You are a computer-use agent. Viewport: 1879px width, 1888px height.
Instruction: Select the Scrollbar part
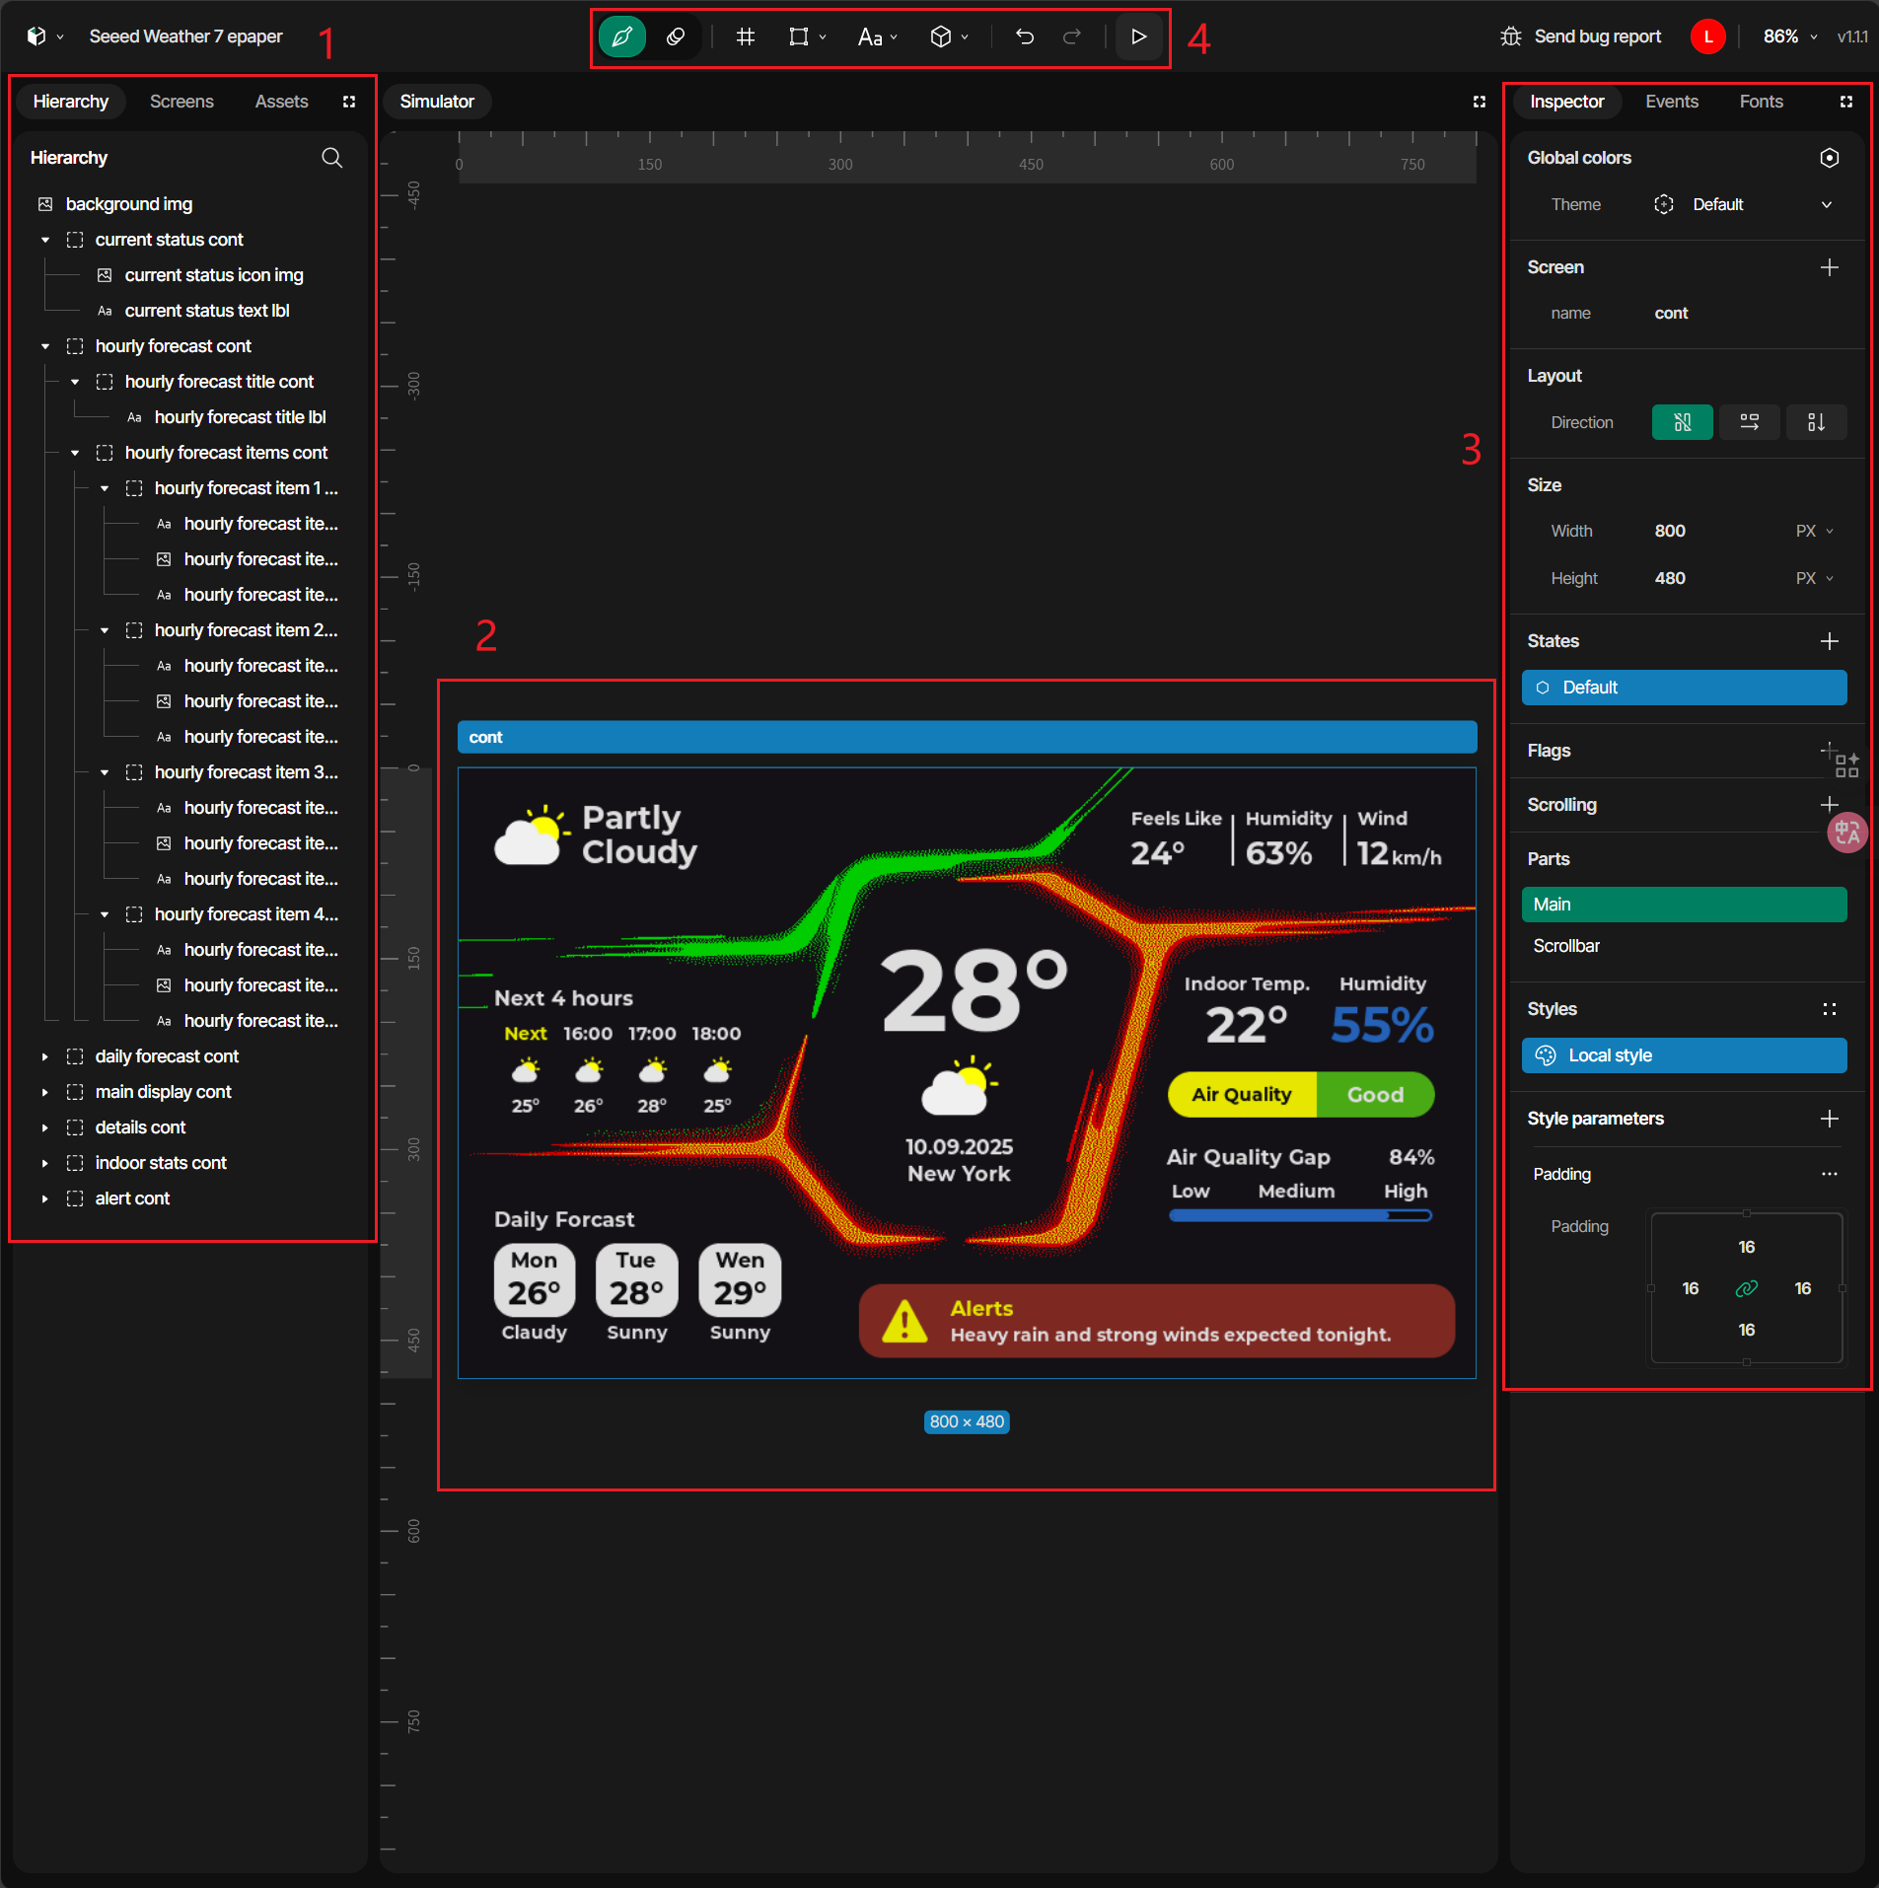1566,946
